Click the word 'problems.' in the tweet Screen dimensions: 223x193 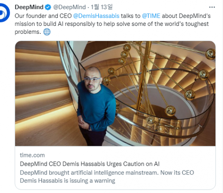click(28, 32)
